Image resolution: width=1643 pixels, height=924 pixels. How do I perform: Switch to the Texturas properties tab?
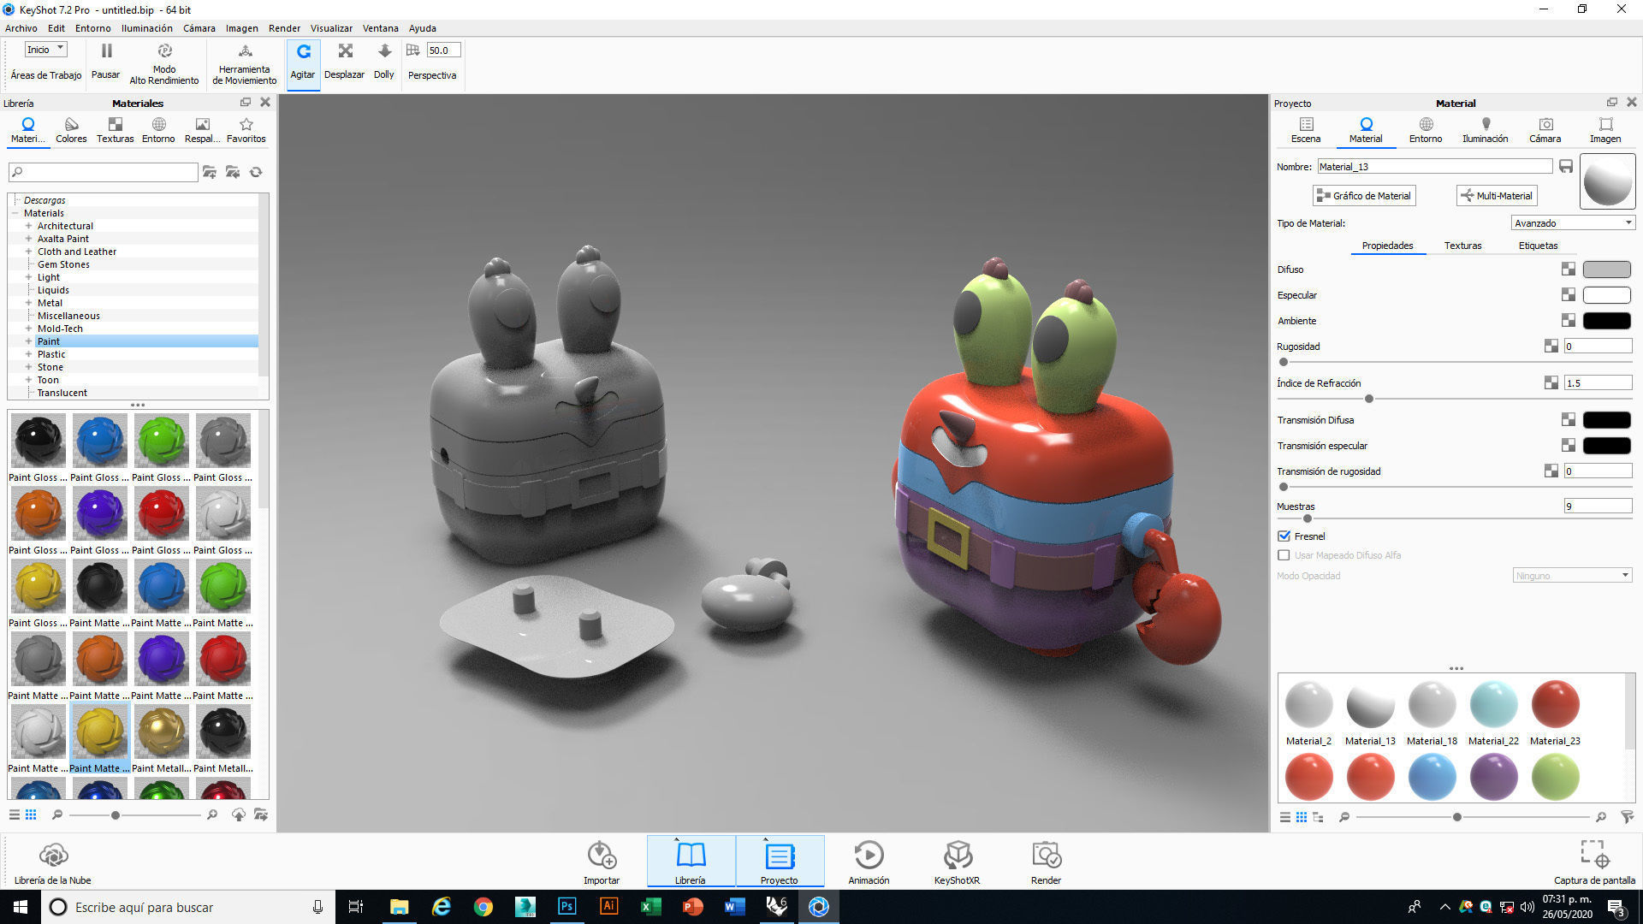pyautogui.click(x=1463, y=246)
